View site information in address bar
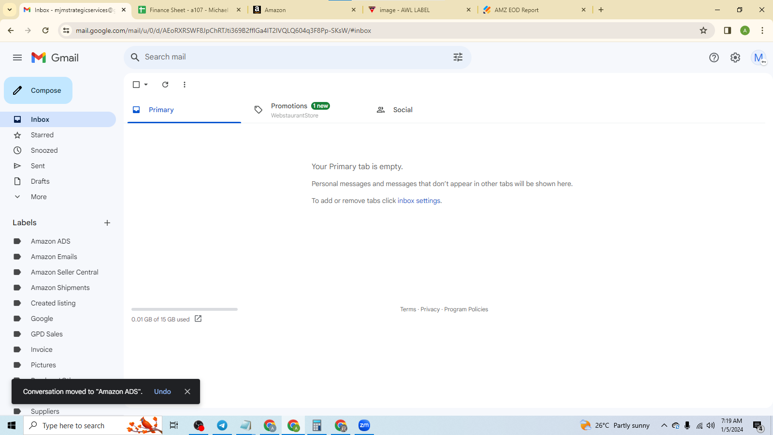The width and height of the screenshot is (773, 435). click(x=66, y=30)
